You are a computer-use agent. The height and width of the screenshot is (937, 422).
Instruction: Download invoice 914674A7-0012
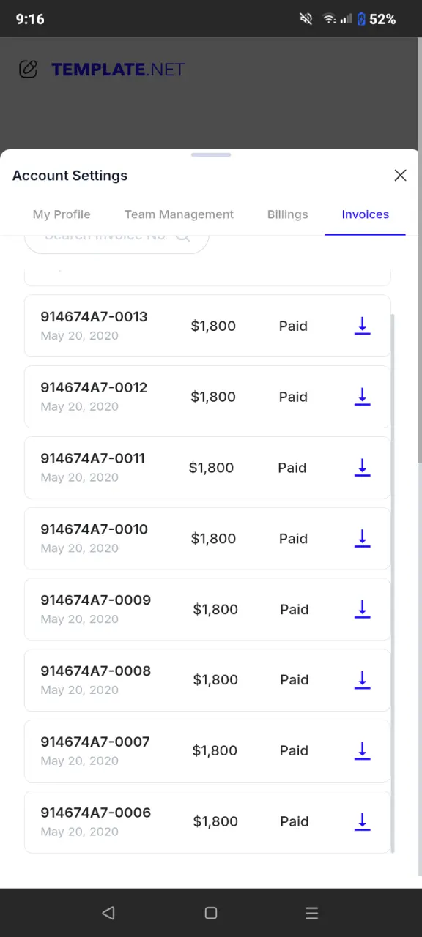(362, 397)
